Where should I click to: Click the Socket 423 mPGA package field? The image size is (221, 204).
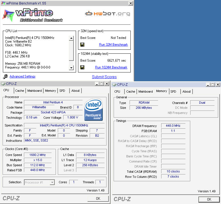tap(53, 112)
